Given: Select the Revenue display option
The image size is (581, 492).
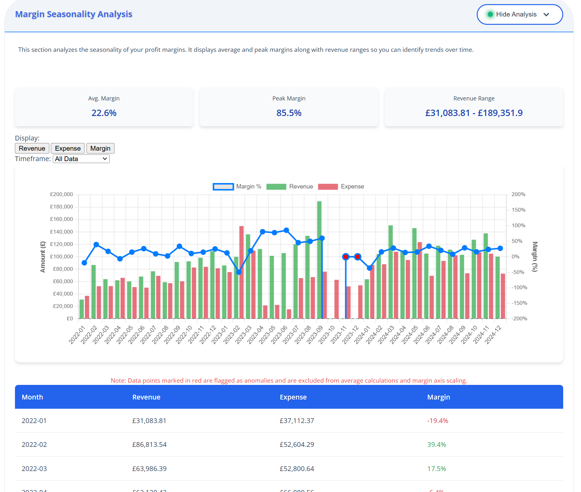Looking at the screenshot, I should coord(32,148).
